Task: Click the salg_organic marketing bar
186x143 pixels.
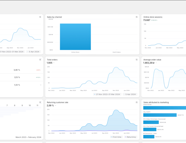Action: click(x=160, y=115)
